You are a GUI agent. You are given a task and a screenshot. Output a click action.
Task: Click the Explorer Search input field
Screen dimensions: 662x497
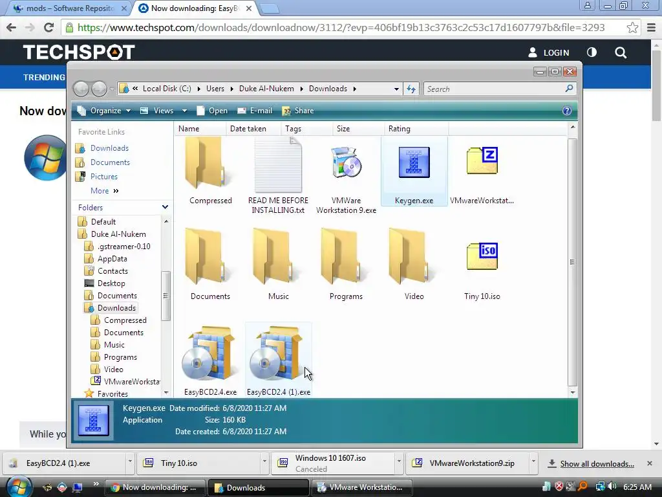pyautogui.click(x=495, y=89)
